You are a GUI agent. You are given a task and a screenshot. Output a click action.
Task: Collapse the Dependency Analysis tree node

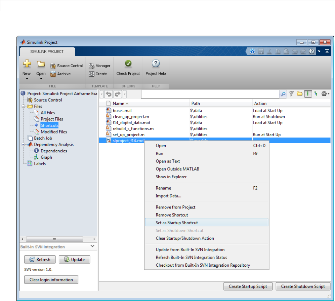(x=24, y=145)
